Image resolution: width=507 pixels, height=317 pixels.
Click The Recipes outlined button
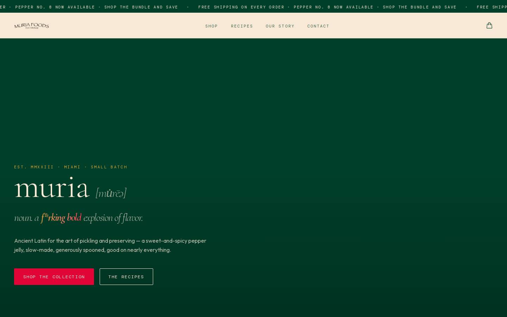[126, 276]
